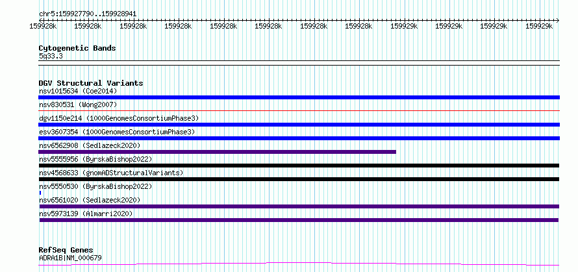Select the purple bar under nsv6561020

299,206
